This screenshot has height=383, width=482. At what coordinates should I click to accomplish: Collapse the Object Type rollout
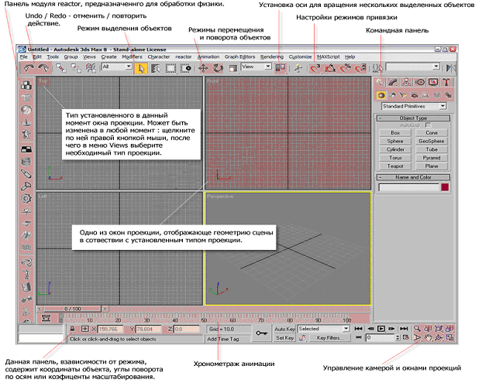point(413,118)
